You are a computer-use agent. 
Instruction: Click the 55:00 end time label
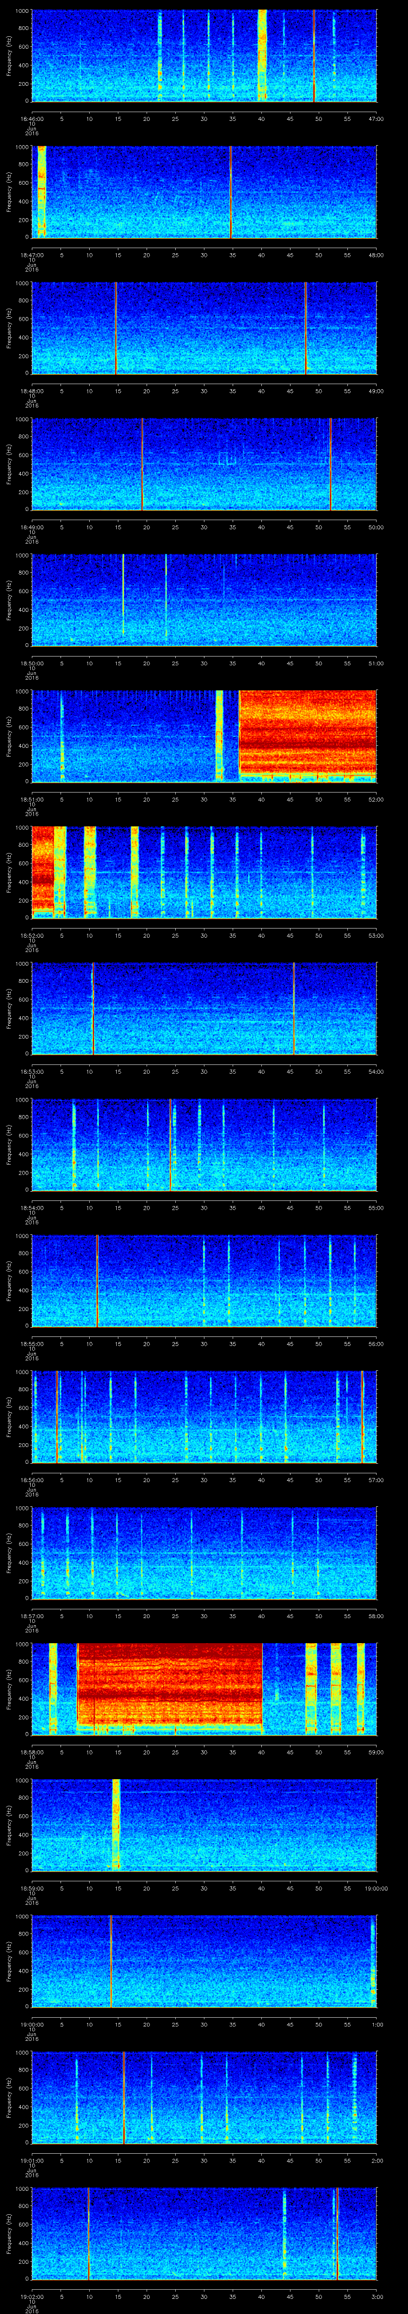(x=376, y=1207)
